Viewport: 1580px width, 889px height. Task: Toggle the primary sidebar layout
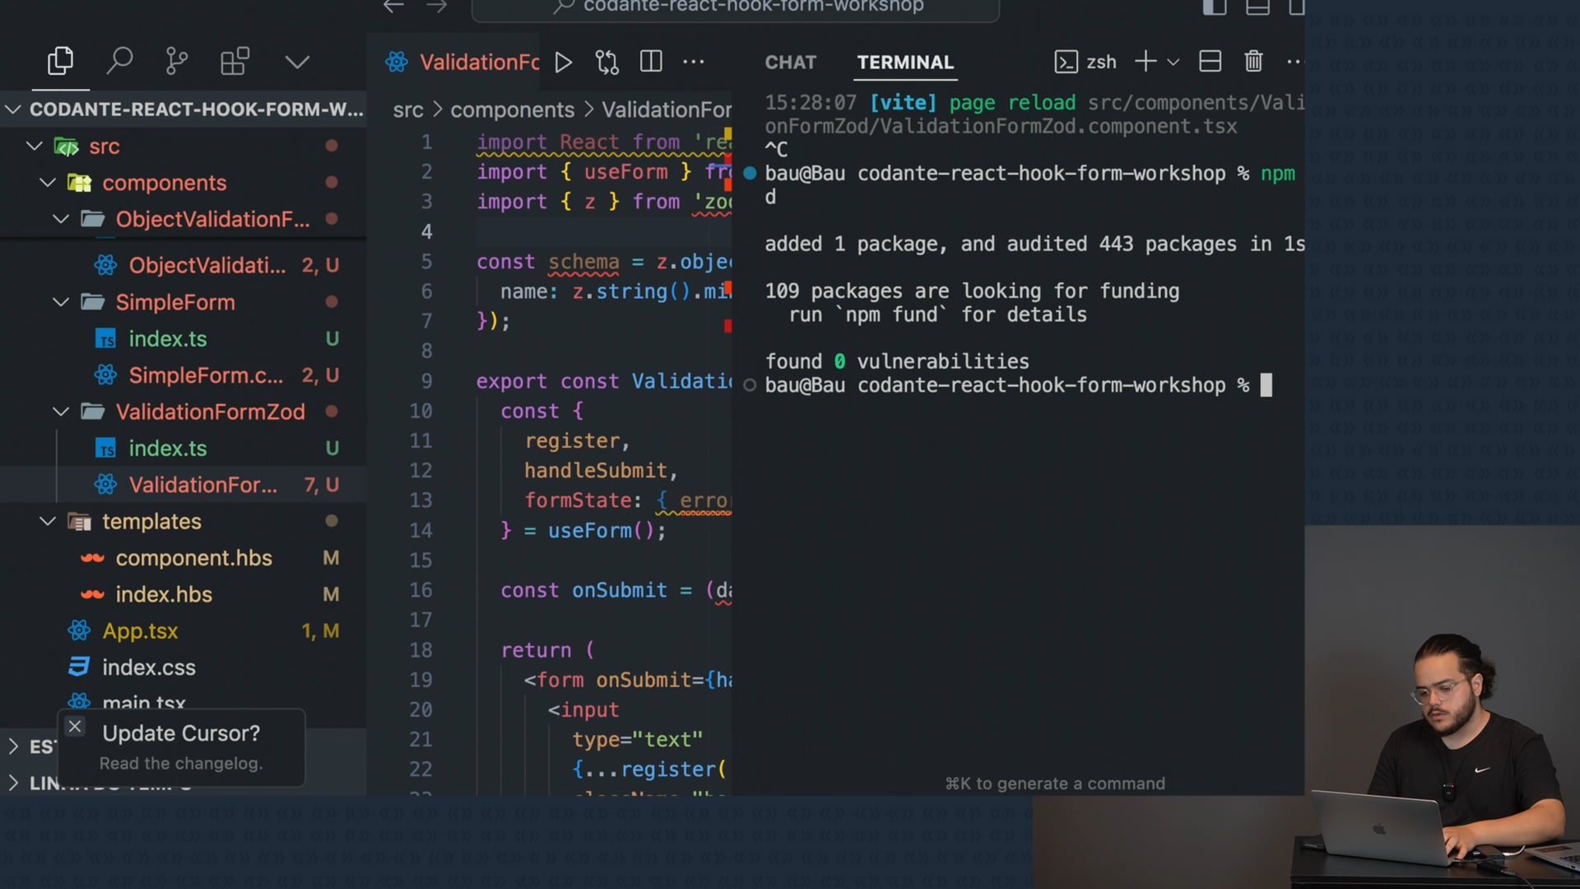pyautogui.click(x=1215, y=8)
